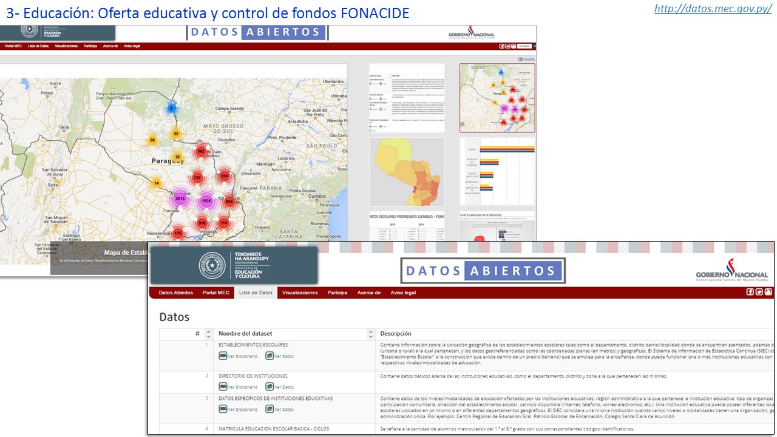This screenshot has height=437, width=777.
Task: Open Portal MEC in the Datos list window menu
Action: (216, 293)
